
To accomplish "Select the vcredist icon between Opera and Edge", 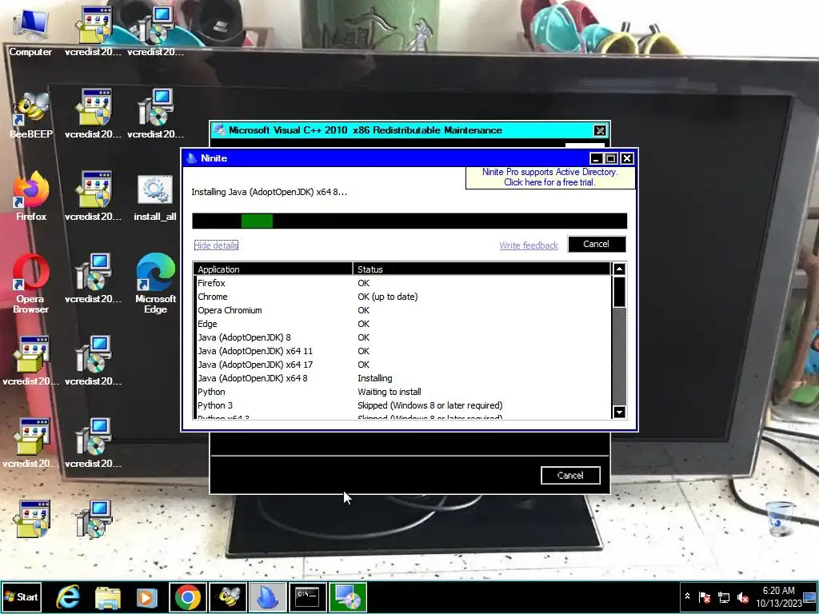I will click(x=93, y=279).
